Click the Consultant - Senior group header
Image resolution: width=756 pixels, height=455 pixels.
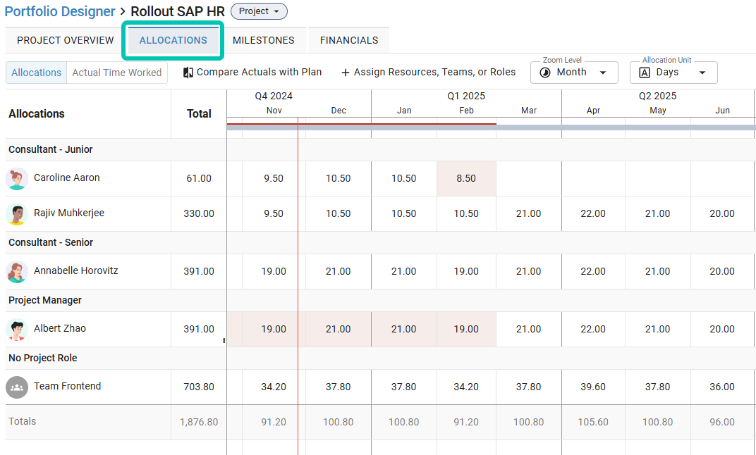[x=51, y=243]
